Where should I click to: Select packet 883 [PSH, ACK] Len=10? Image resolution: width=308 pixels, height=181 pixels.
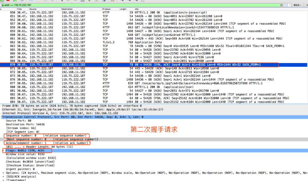coord(154,98)
